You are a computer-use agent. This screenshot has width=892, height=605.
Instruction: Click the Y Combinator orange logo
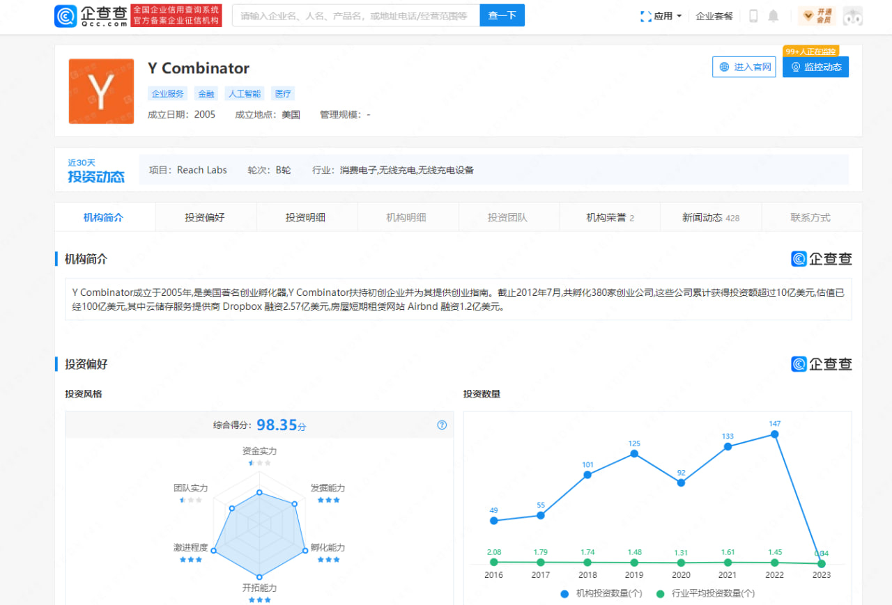(101, 91)
